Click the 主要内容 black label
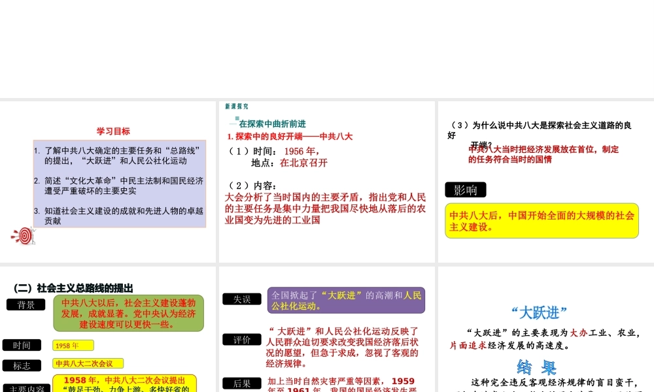The width and height of the screenshot is (654, 392). [x=27, y=388]
